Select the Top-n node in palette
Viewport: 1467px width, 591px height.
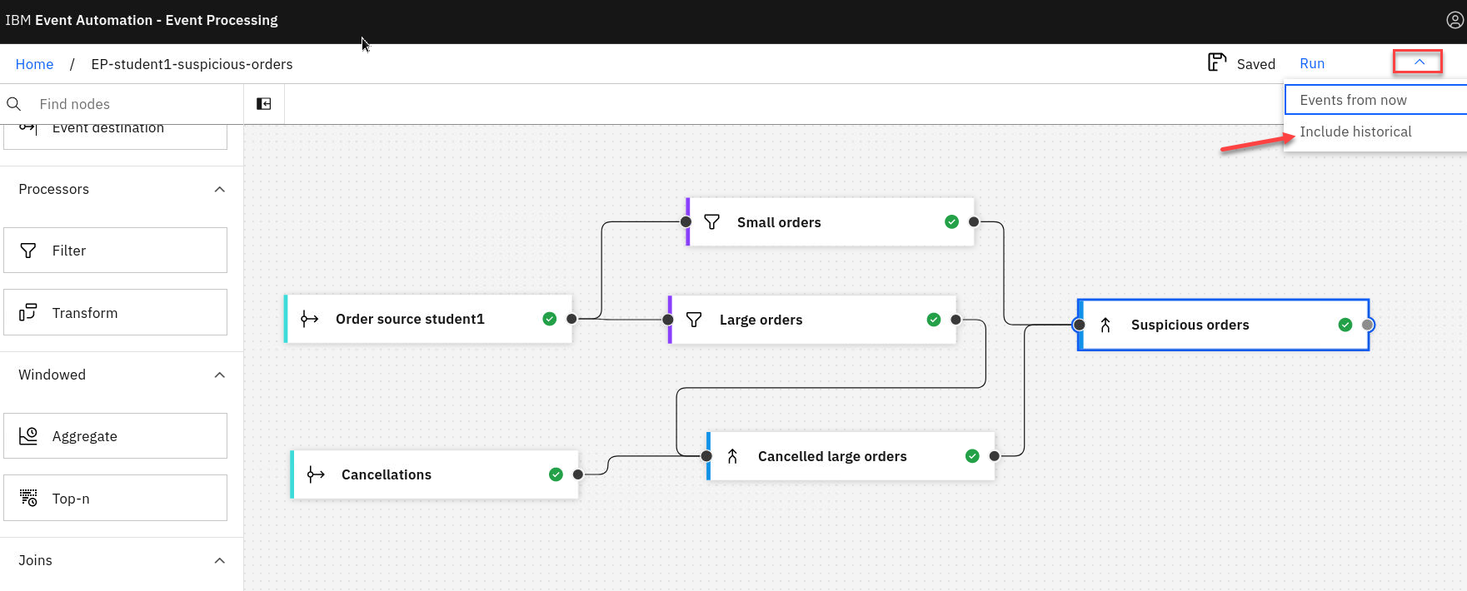click(x=115, y=499)
